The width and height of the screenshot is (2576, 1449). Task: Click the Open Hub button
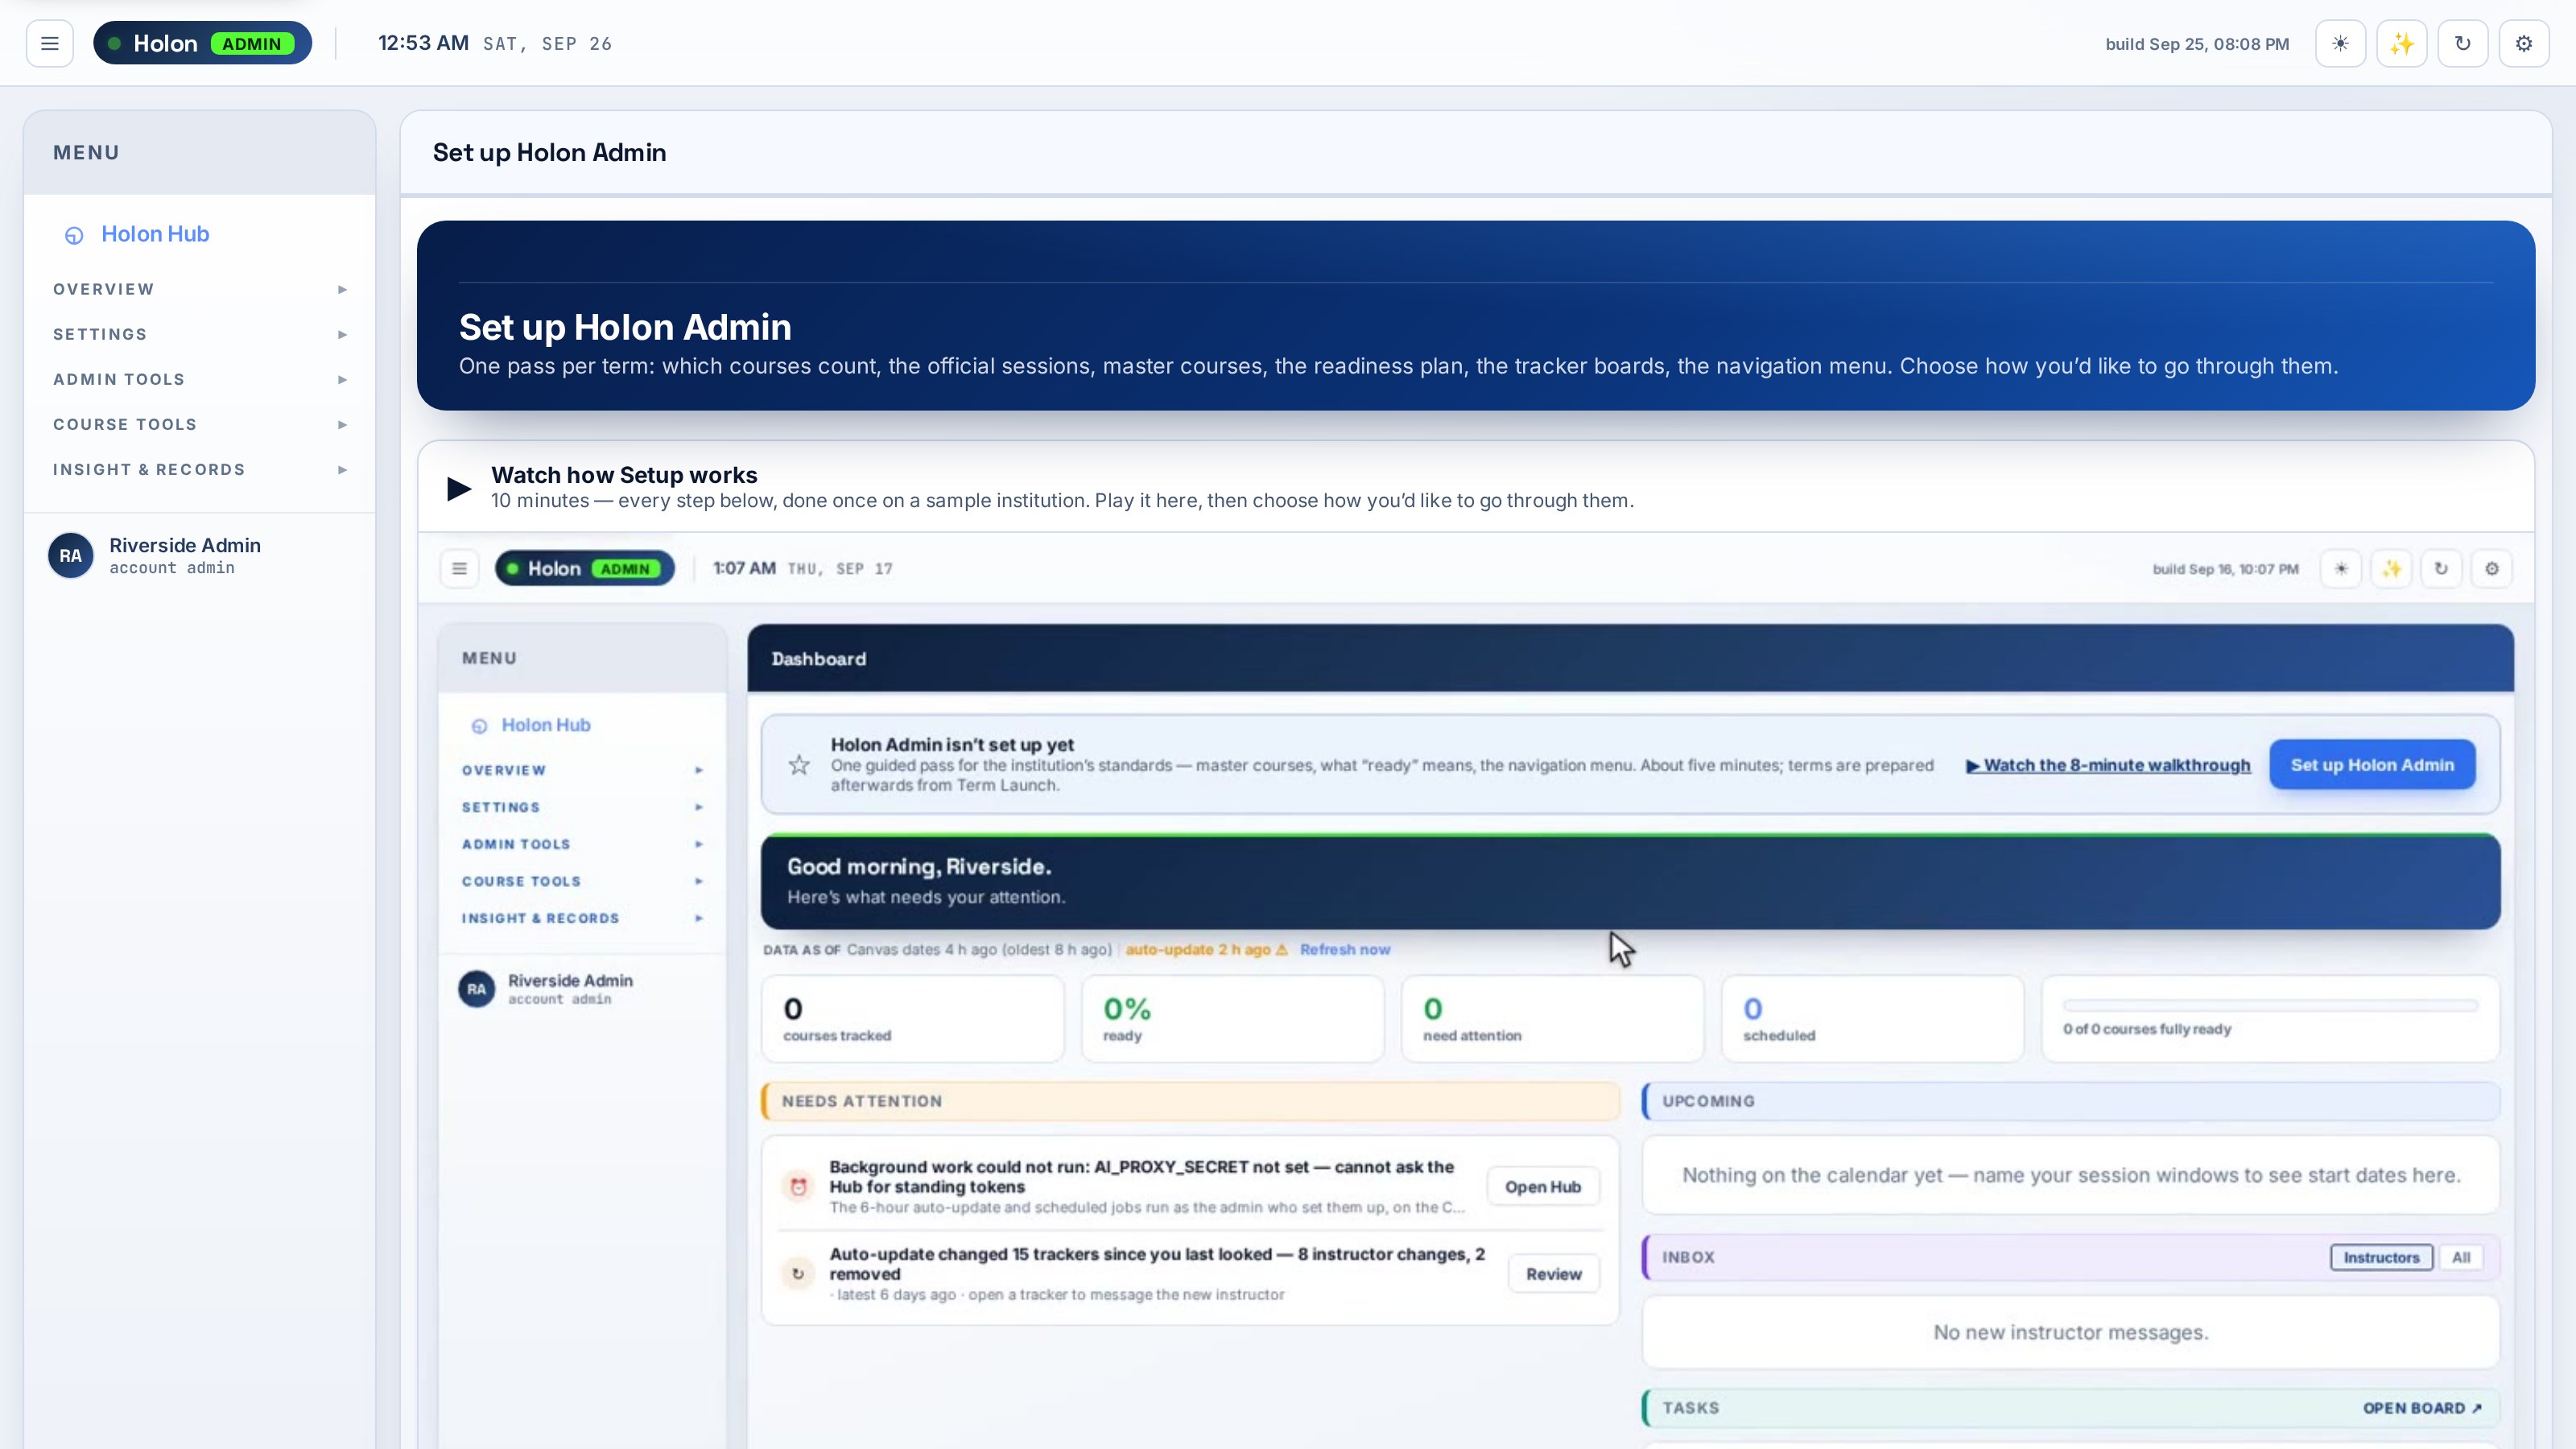pos(1543,1187)
